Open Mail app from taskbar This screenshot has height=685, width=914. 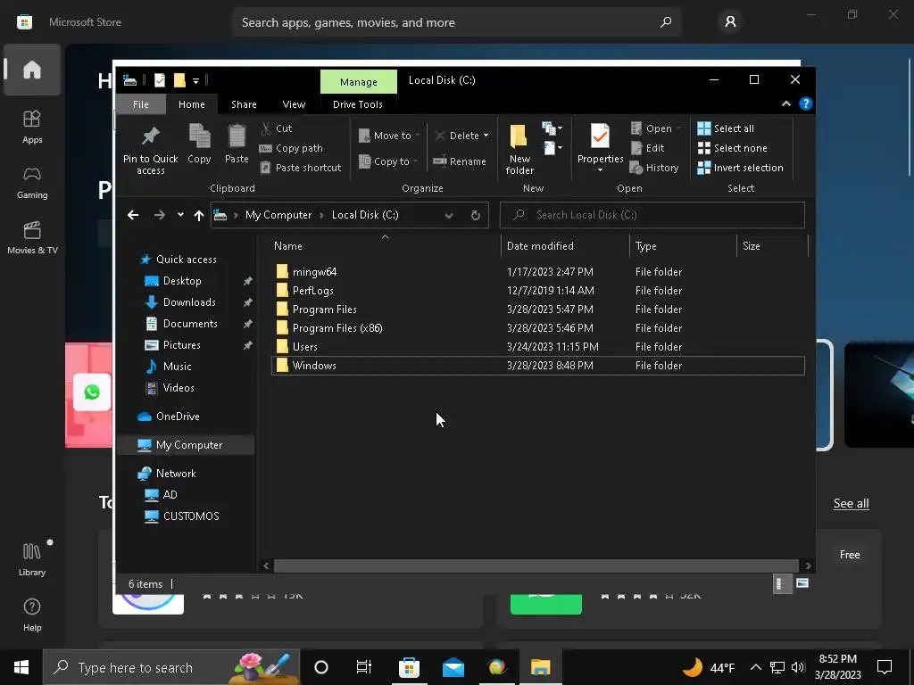(453, 667)
